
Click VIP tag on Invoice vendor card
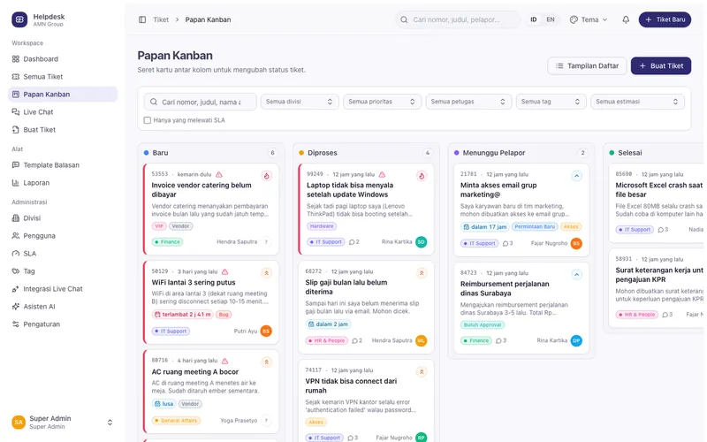coord(159,226)
